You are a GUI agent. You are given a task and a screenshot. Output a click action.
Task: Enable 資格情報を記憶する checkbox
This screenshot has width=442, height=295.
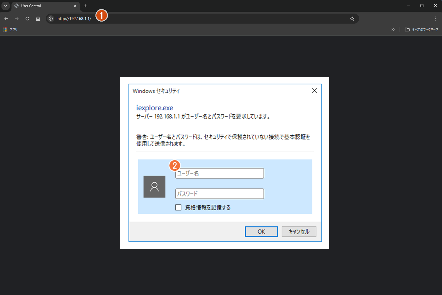(x=178, y=207)
